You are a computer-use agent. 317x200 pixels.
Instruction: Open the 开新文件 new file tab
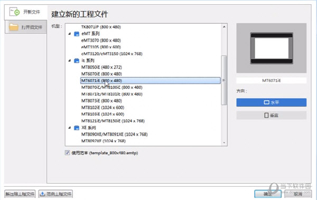pyautogui.click(x=26, y=13)
